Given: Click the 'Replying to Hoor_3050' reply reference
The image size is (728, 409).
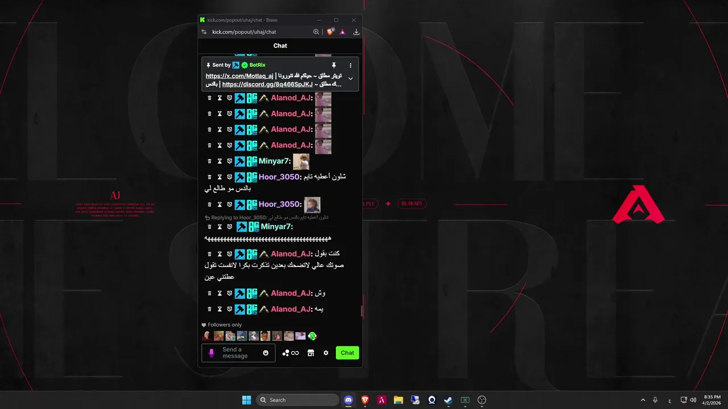Looking at the screenshot, I should 267,218.
